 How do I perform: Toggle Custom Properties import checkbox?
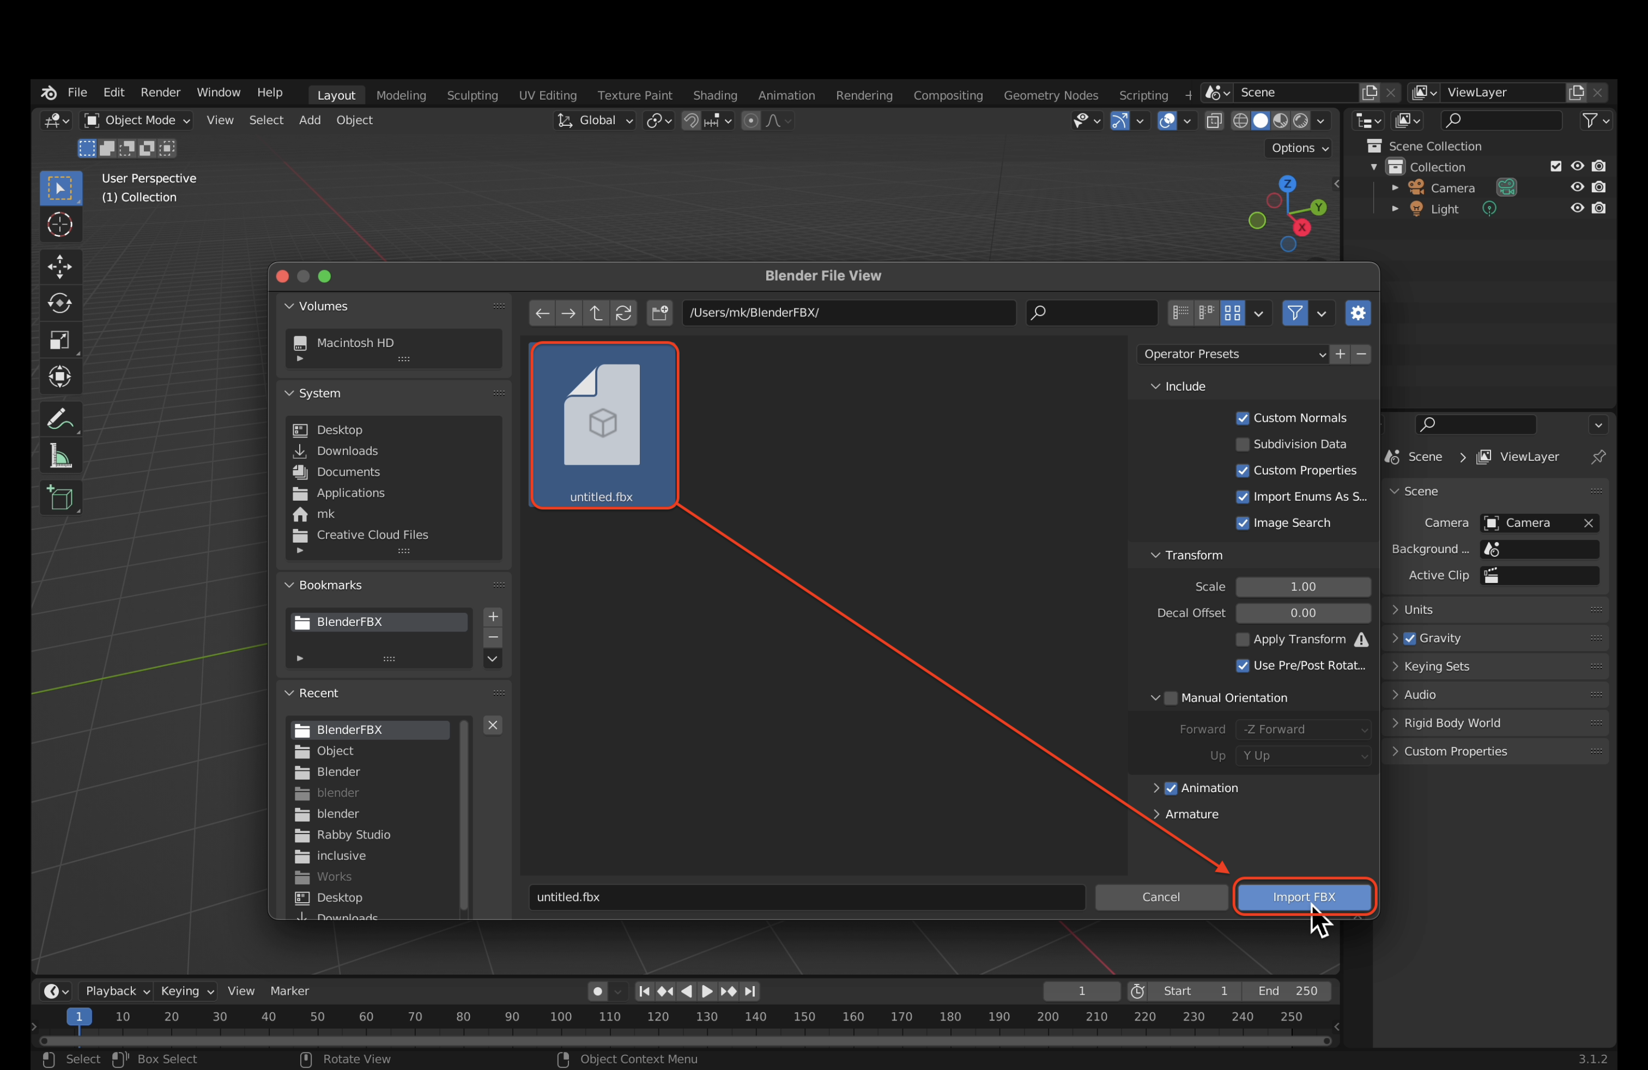tap(1243, 471)
